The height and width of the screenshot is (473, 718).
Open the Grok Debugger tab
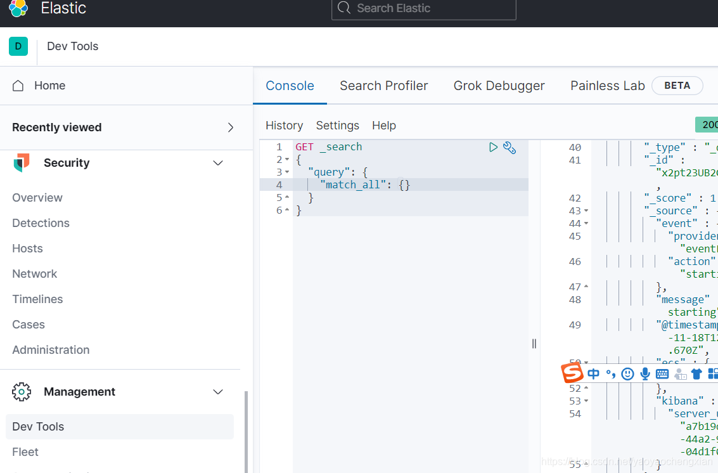coord(499,86)
